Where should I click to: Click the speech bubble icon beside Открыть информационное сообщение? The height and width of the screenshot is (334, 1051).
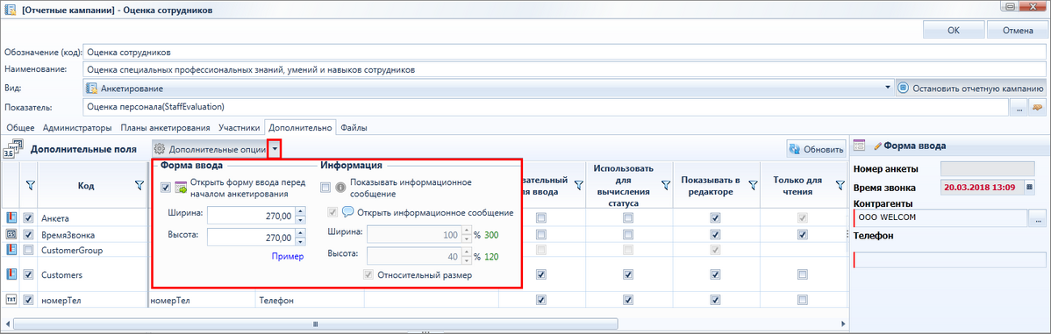coord(348,212)
